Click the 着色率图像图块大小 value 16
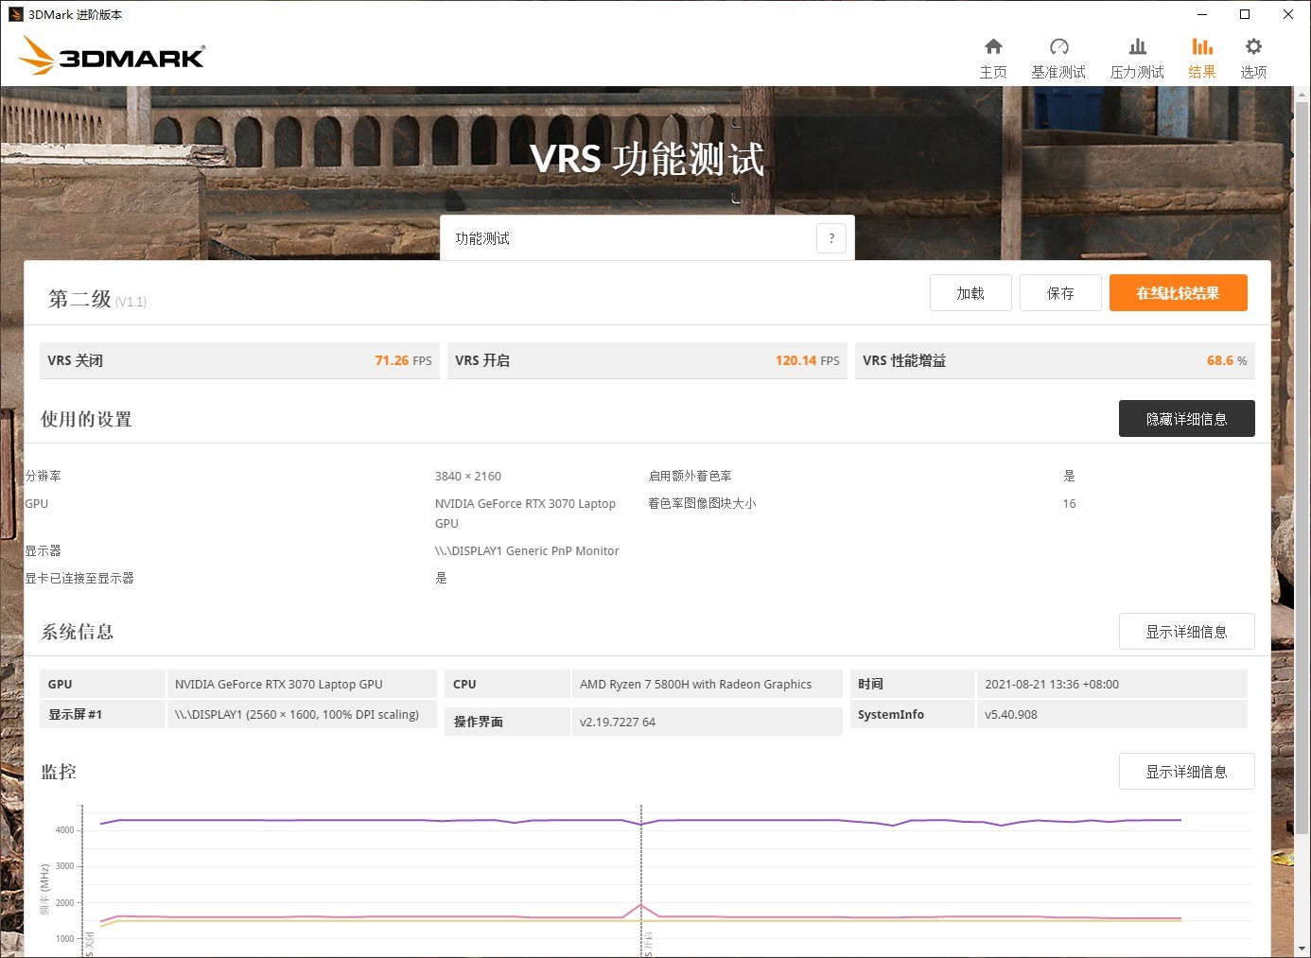 (1069, 503)
